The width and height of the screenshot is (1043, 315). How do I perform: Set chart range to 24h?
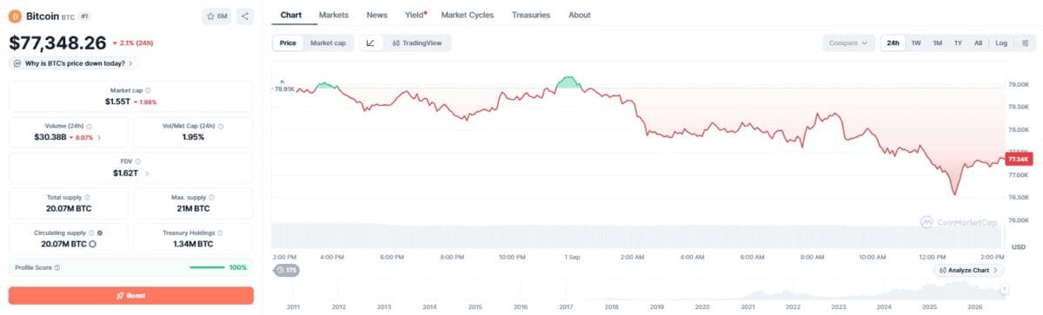[x=893, y=43]
